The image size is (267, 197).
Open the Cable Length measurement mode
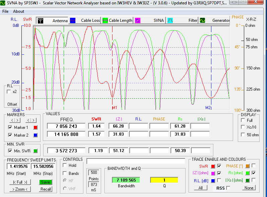coord(105,20)
